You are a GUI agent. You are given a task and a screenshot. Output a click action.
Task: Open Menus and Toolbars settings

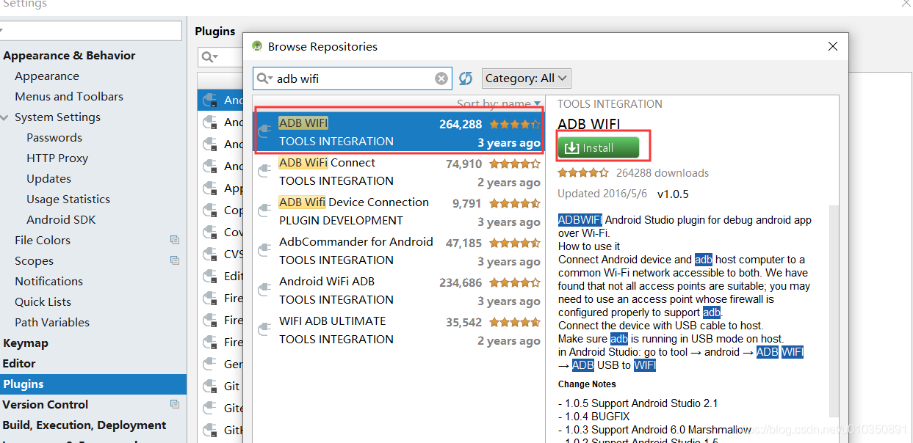(69, 96)
